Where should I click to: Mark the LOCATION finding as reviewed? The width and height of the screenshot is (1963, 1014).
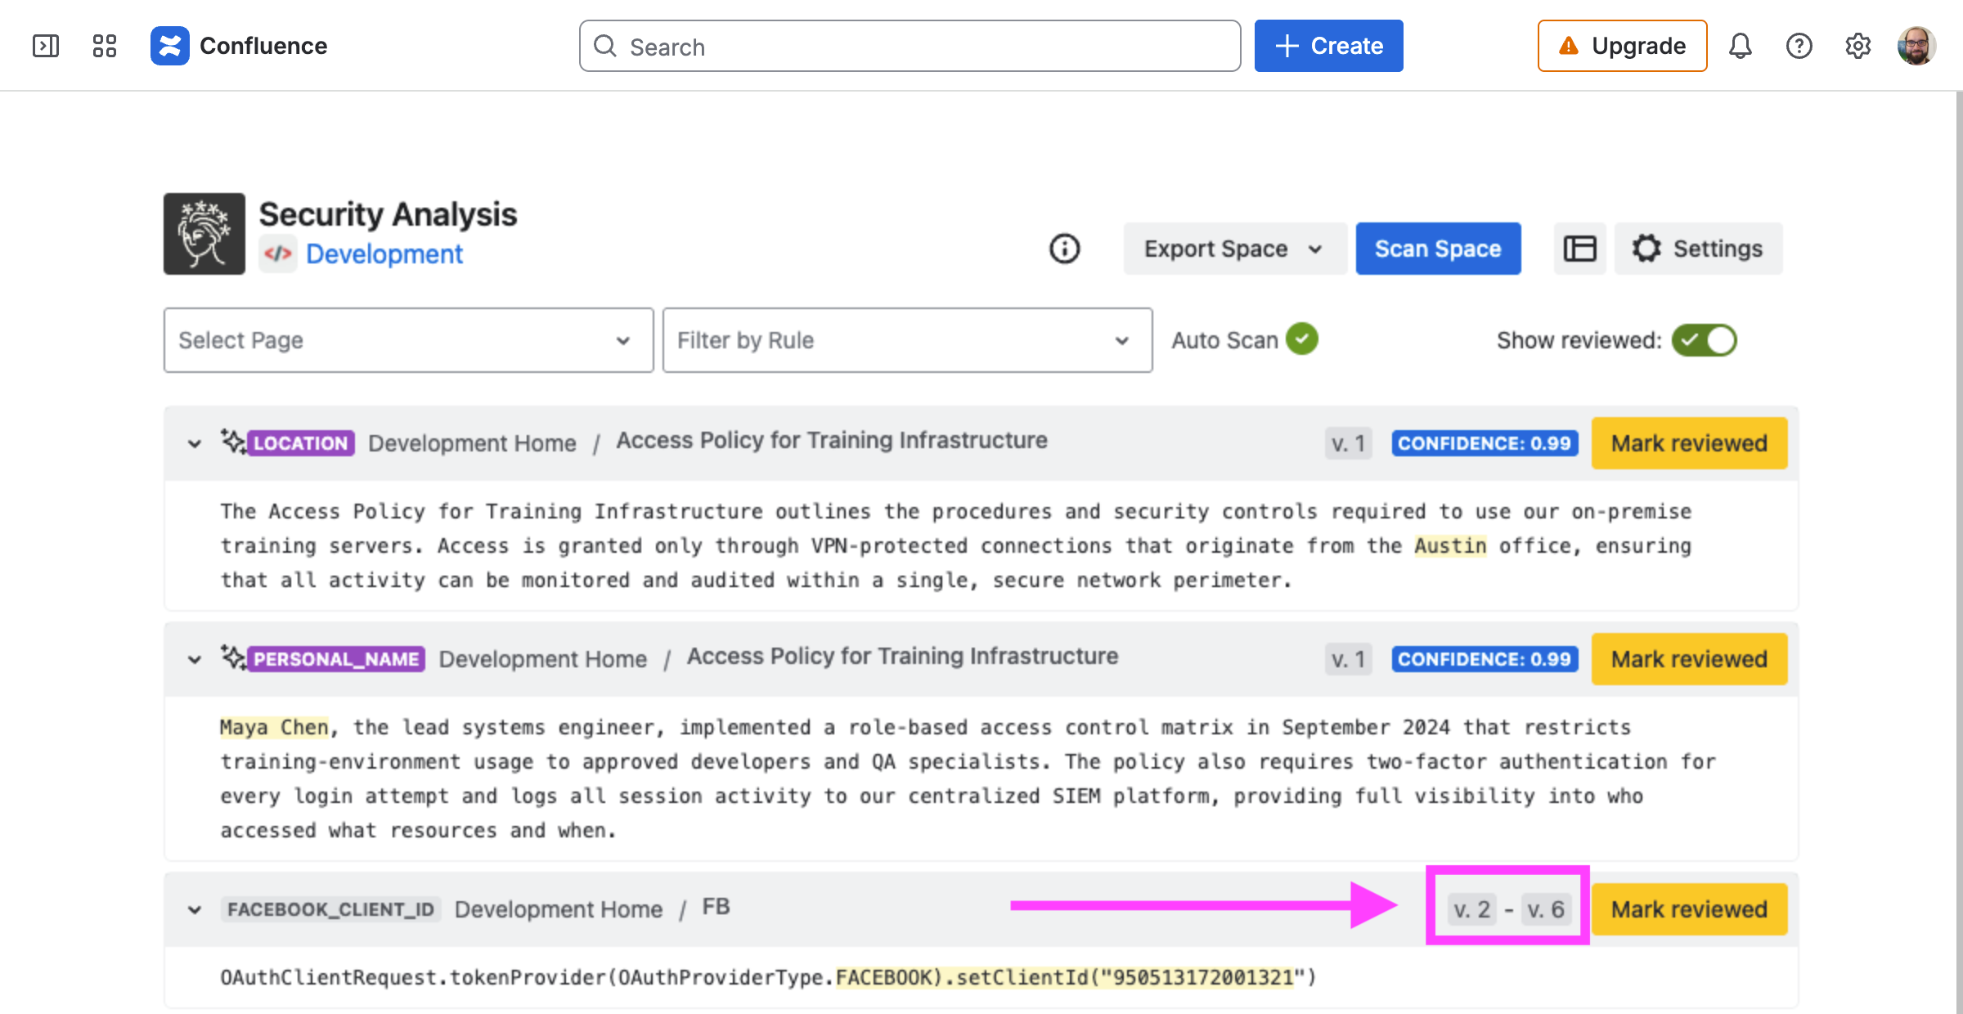coord(1690,443)
